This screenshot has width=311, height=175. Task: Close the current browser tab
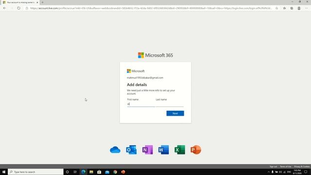click(x=37, y=2)
